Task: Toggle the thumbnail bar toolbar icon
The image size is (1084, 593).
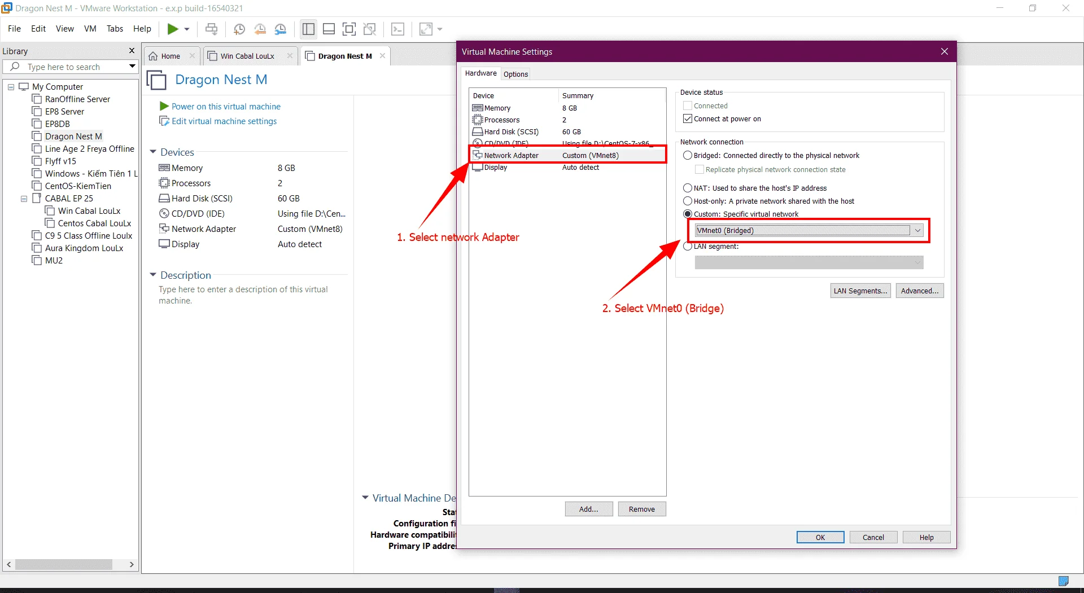Action: pos(329,29)
